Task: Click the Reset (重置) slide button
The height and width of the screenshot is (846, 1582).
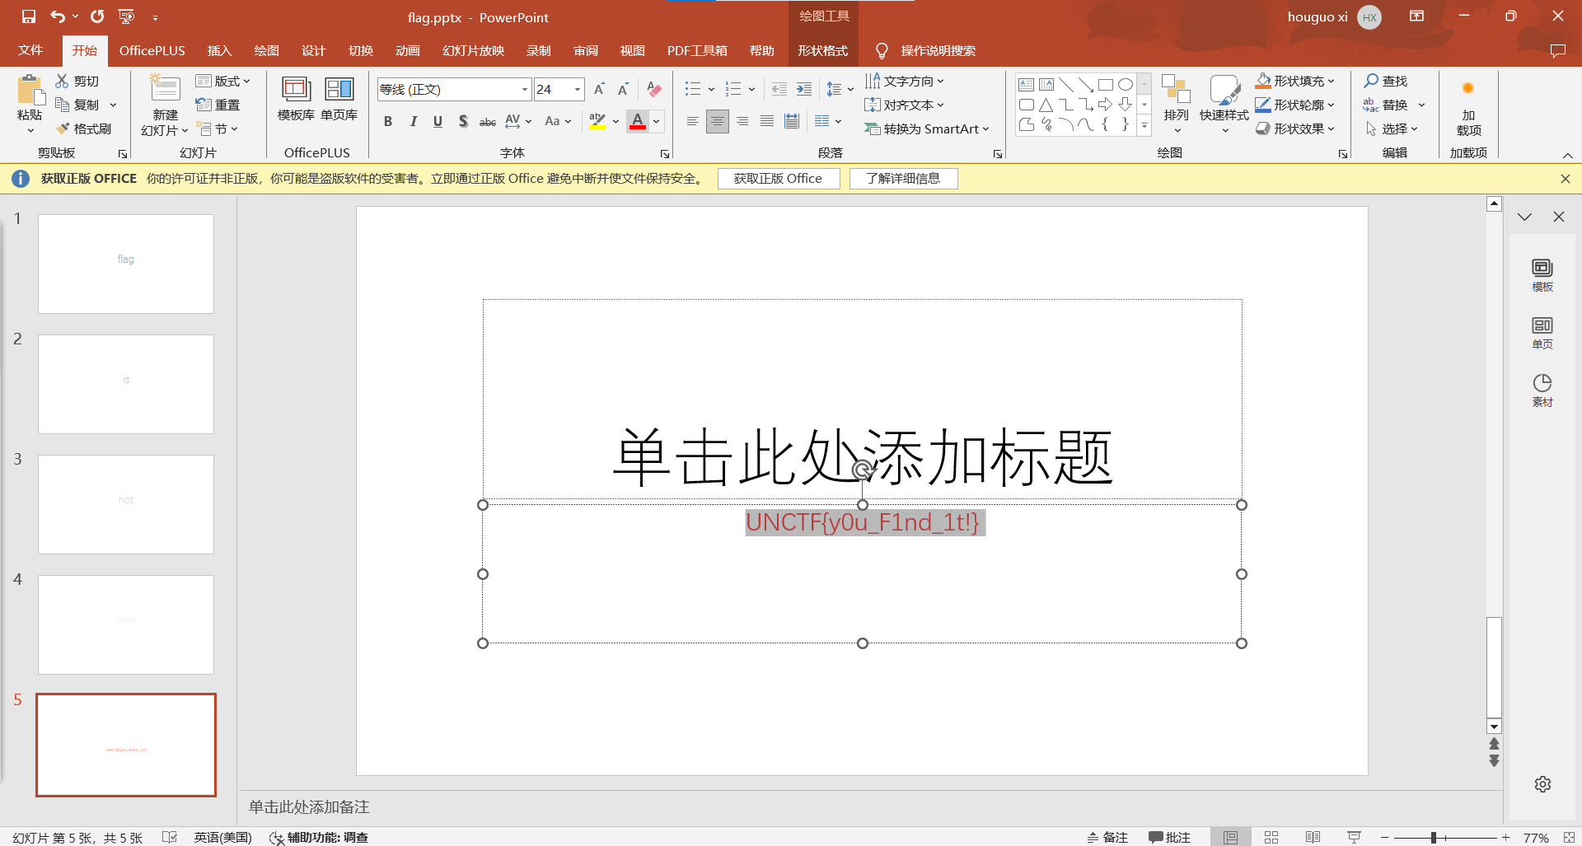Action: click(218, 105)
